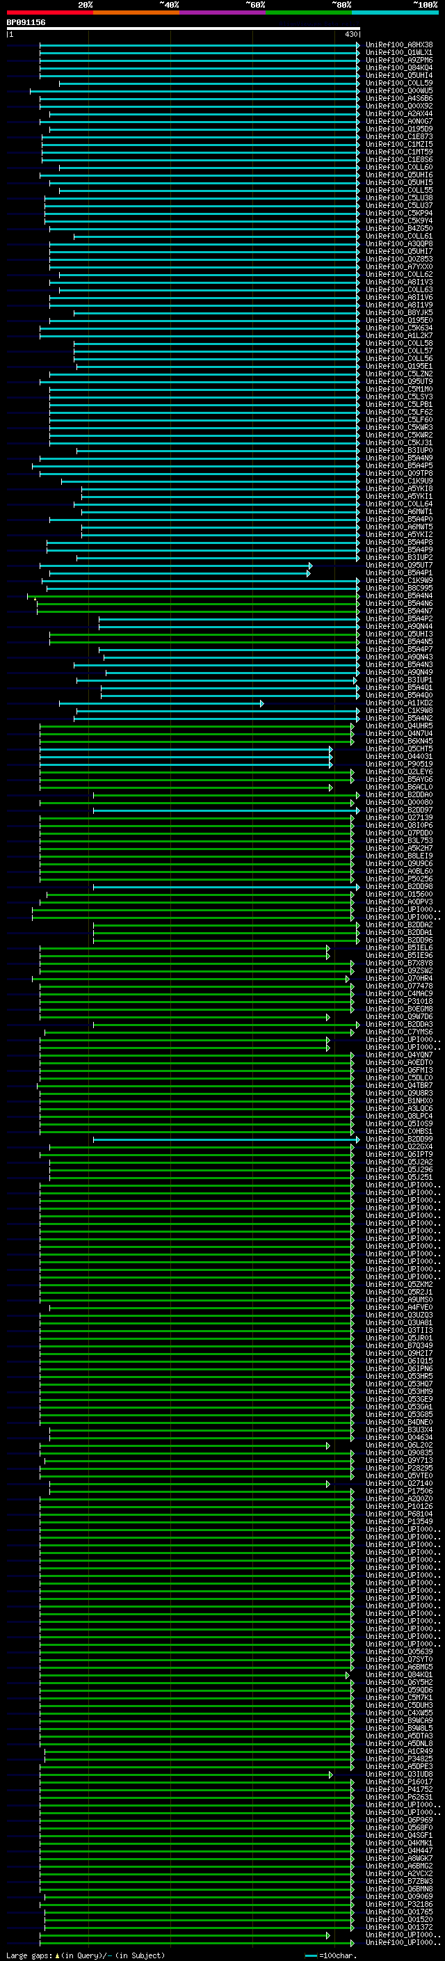Select hit label UniRef100_B5IEL6
The width and height of the screenshot is (445, 1961).
[399, 947]
